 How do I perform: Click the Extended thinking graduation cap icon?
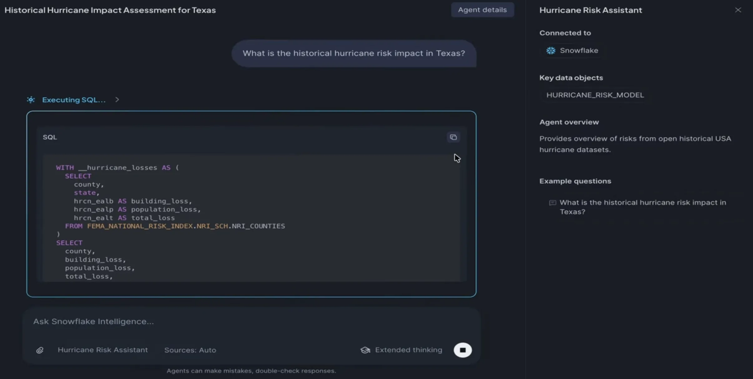point(365,350)
